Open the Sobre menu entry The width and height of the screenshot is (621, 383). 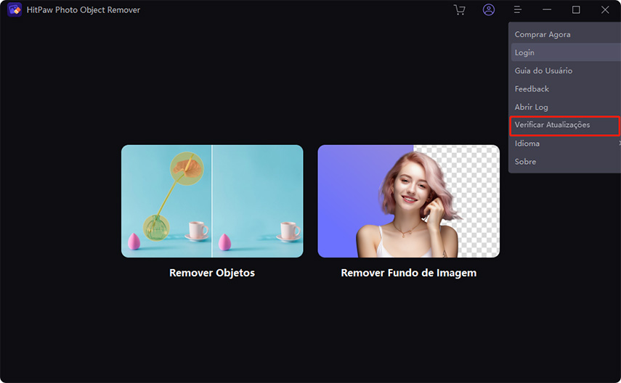click(566, 162)
